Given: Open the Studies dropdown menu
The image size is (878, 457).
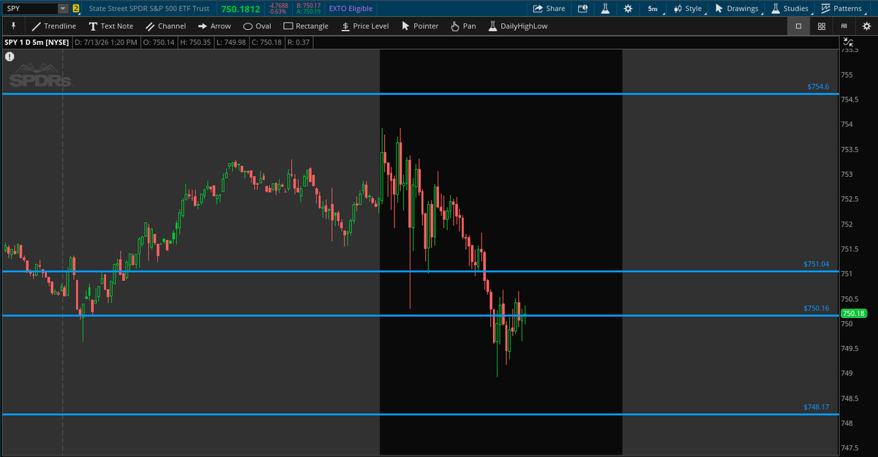Looking at the screenshot, I should pyautogui.click(x=790, y=9).
